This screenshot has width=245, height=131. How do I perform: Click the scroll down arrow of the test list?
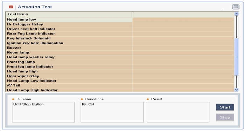click(236, 90)
